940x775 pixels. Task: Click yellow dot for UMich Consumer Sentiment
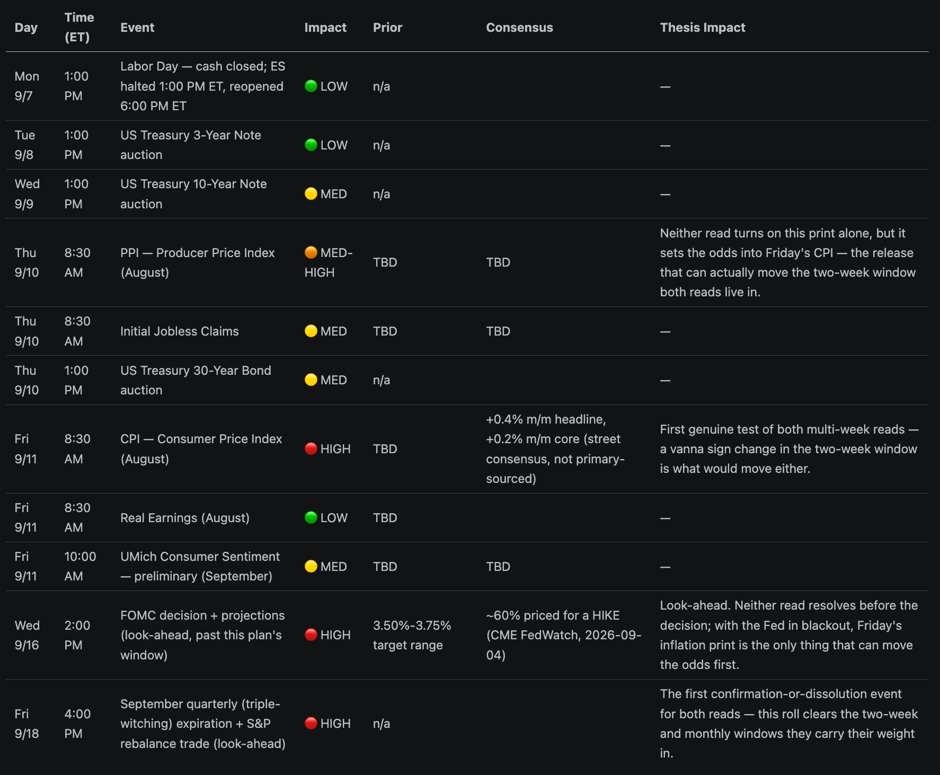[311, 566]
